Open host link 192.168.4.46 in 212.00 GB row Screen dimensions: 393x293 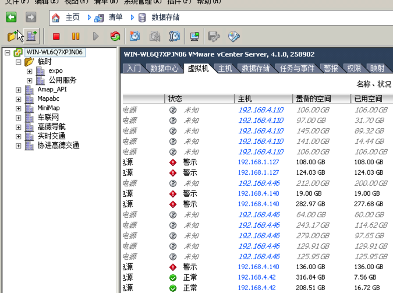[x=259, y=183]
